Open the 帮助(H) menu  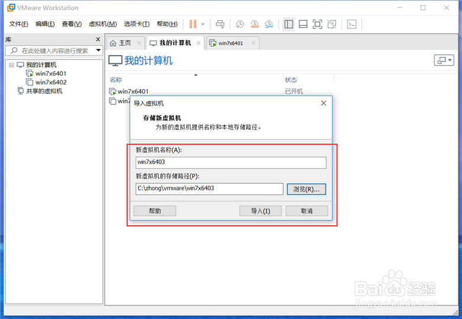[x=167, y=24]
